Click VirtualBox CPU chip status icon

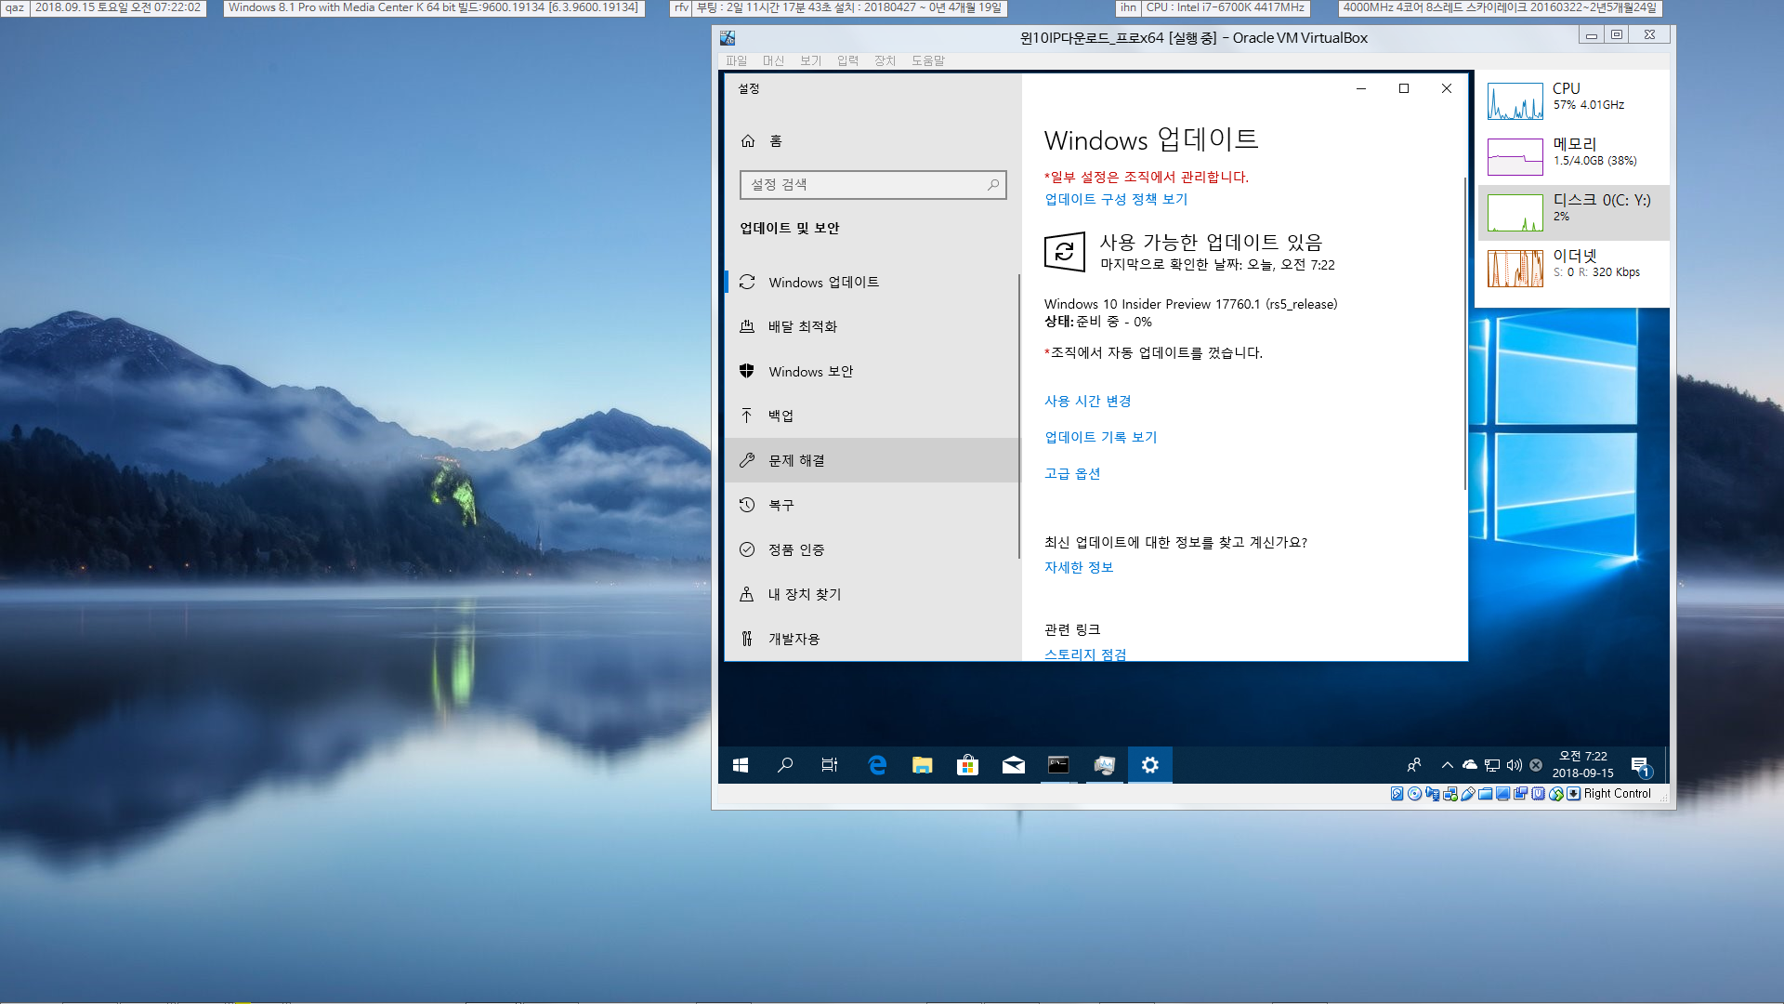(1538, 793)
